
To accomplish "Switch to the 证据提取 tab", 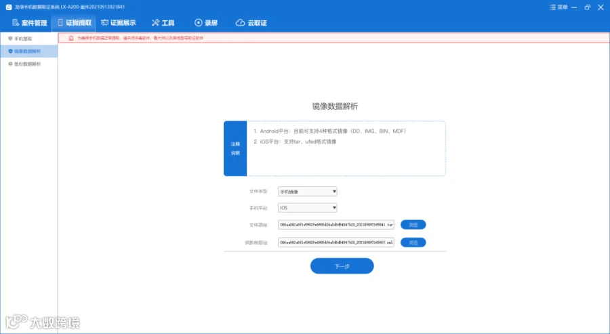I will click(74, 23).
